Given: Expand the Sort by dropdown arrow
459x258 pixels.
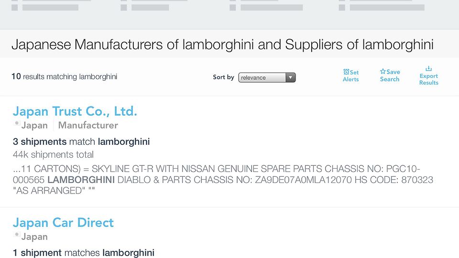Looking at the screenshot, I should coord(290,77).
